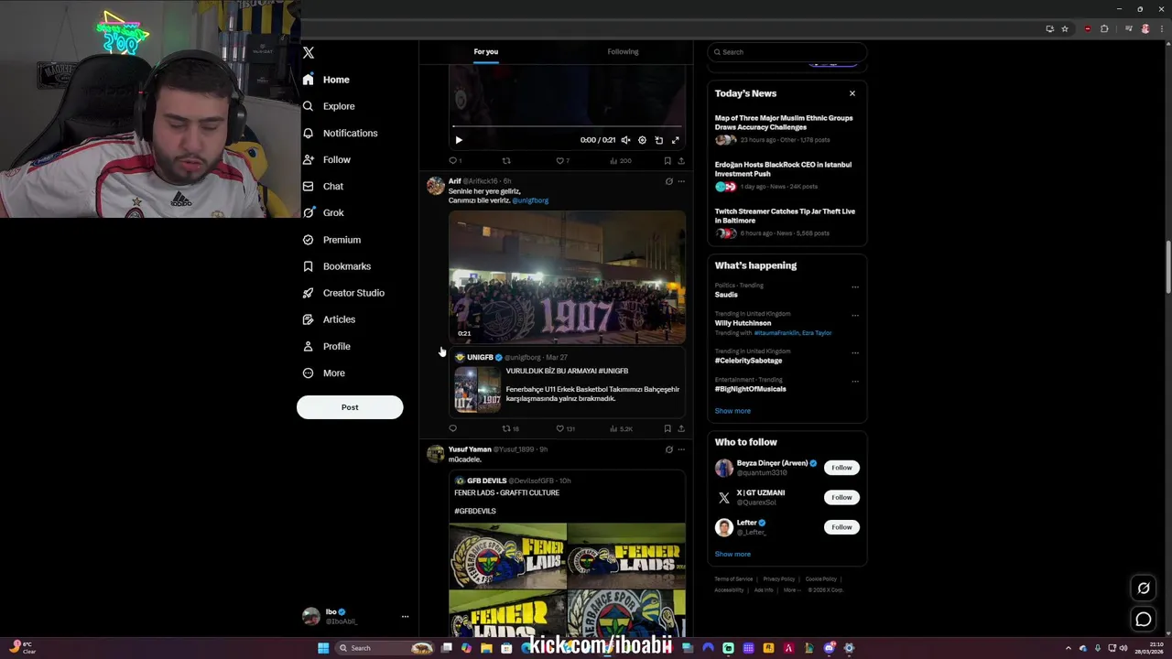1172x659 pixels.
Task: Open Arif's profile avatar
Action: pyautogui.click(x=436, y=186)
